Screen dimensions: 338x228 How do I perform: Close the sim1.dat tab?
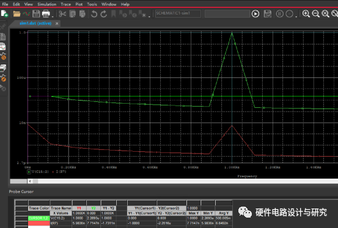(57, 23)
